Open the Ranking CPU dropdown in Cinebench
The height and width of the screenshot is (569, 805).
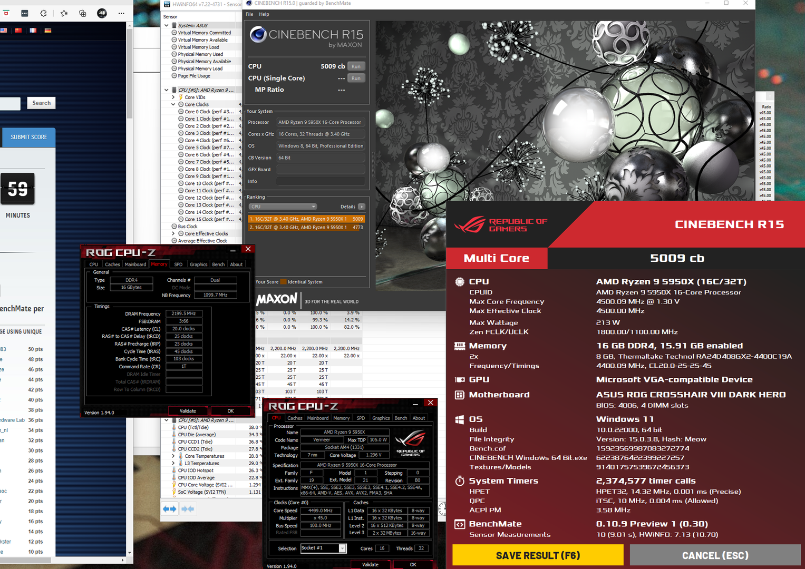tap(283, 207)
